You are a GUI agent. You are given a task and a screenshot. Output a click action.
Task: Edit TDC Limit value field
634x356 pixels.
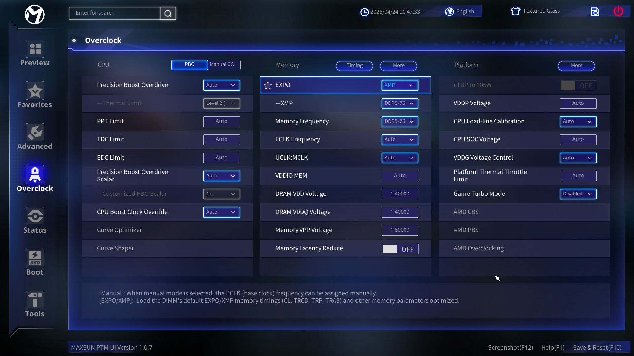222,140
